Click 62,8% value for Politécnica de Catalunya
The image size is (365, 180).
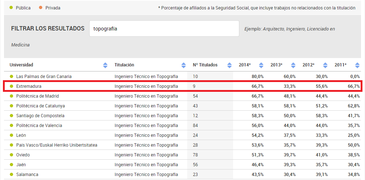(x=354, y=106)
